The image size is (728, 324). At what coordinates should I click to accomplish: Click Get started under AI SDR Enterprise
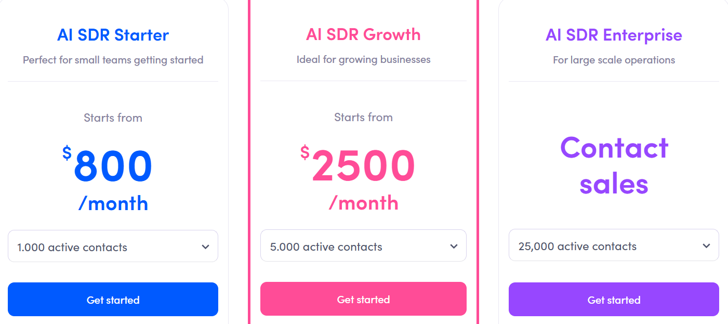(x=614, y=300)
